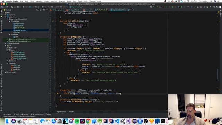This screenshot has height=125, width=222.
Task: Open the Terminal tool window button
Action: click(25, 114)
